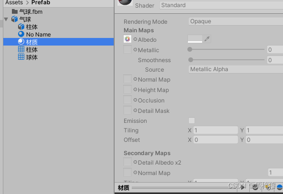Open the Rendering Mode dropdown
The image size is (283, 194).
tap(236, 21)
